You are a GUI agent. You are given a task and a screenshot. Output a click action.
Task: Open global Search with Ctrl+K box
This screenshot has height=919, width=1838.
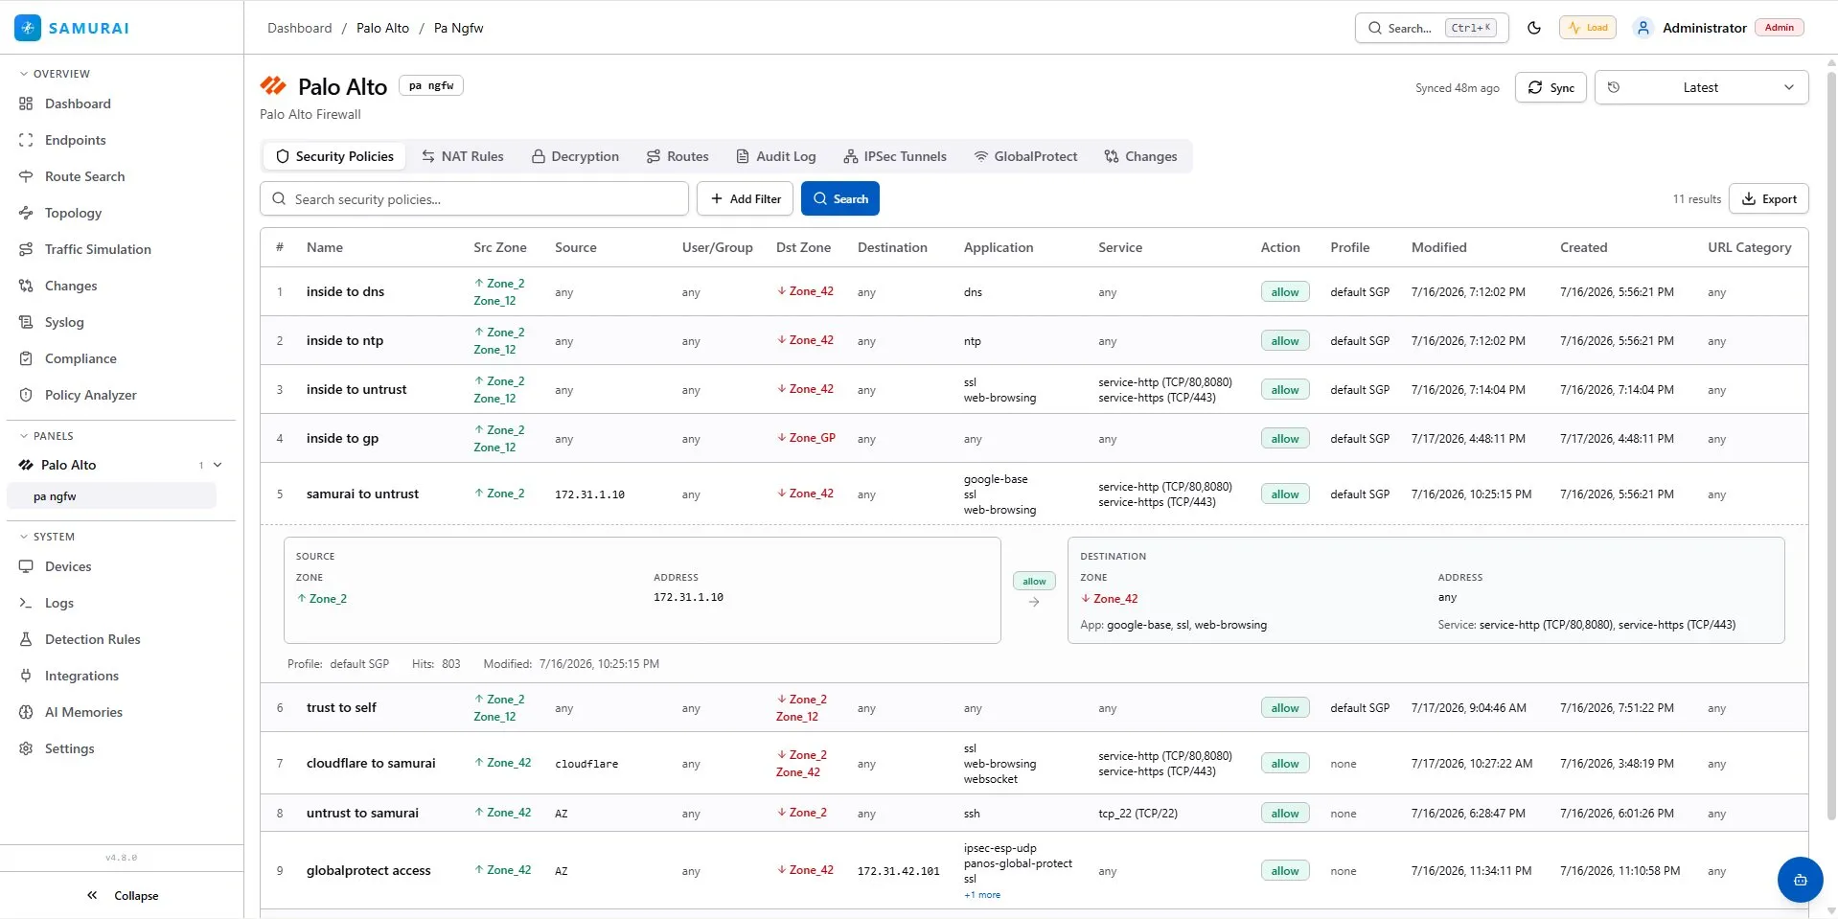tap(1432, 28)
